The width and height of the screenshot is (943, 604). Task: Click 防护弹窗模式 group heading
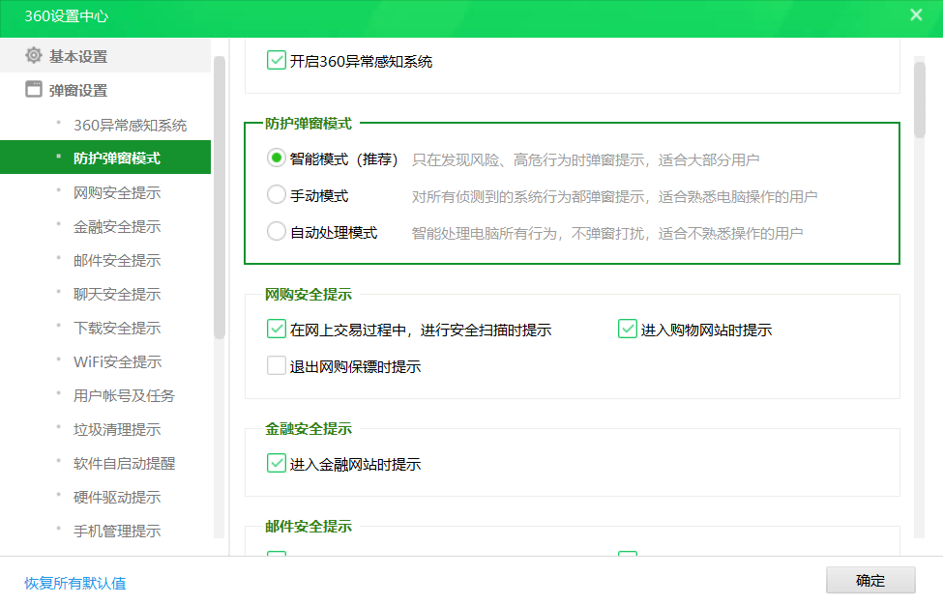pyautogui.click(x=308, y=123)
